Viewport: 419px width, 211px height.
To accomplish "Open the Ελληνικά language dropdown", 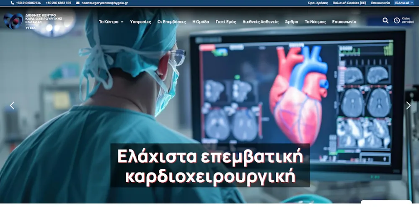I will point(404,3).
